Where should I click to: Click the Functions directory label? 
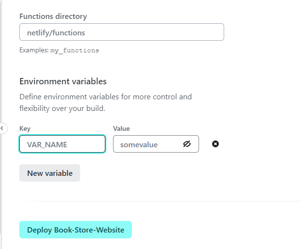[53, 16]
